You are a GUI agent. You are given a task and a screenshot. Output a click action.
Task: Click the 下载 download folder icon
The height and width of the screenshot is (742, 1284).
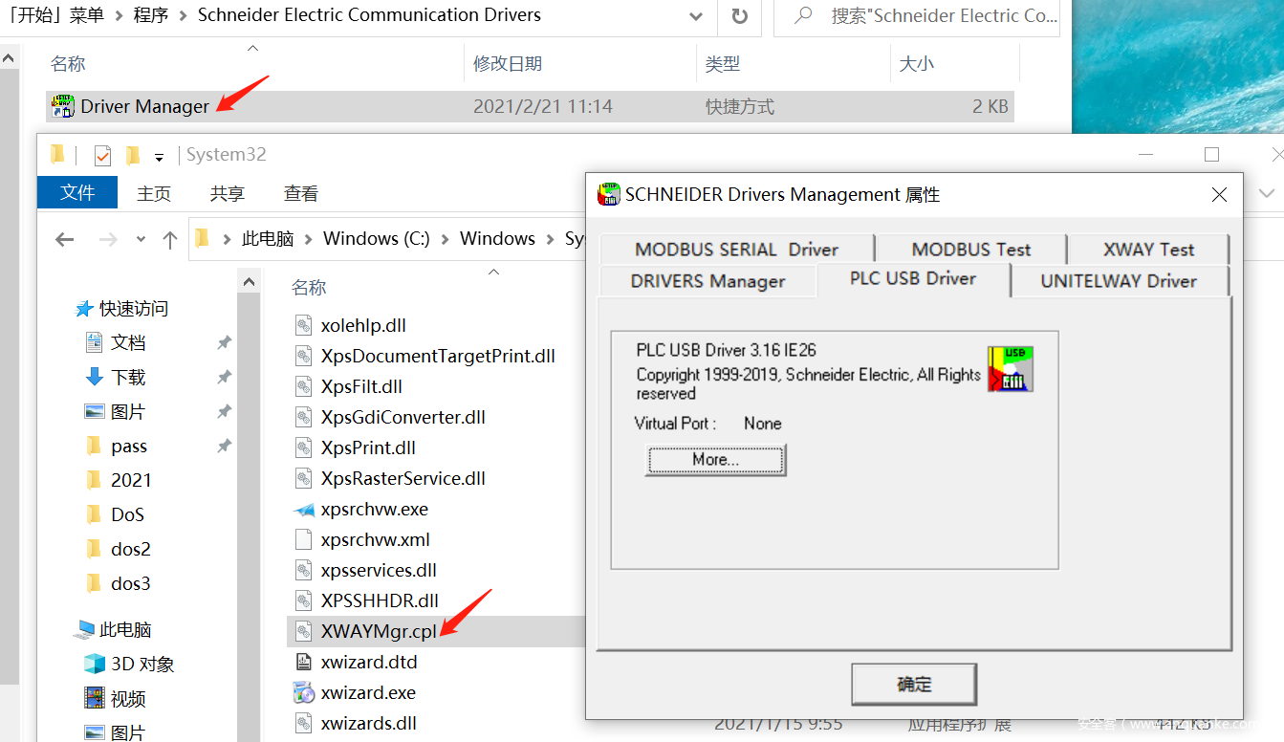click(x=95, y=377)
